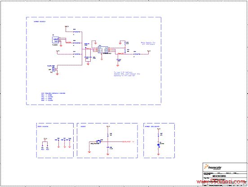248x187 pixels.
Task: Click the Test Points section title
Action: pos(43,127)
